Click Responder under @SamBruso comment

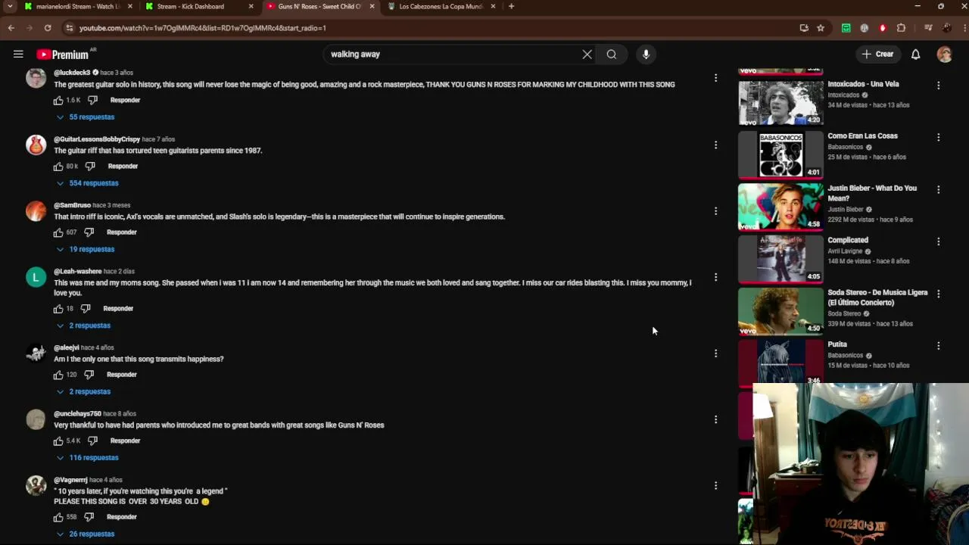pyautogui.click(x=121, y=232)
